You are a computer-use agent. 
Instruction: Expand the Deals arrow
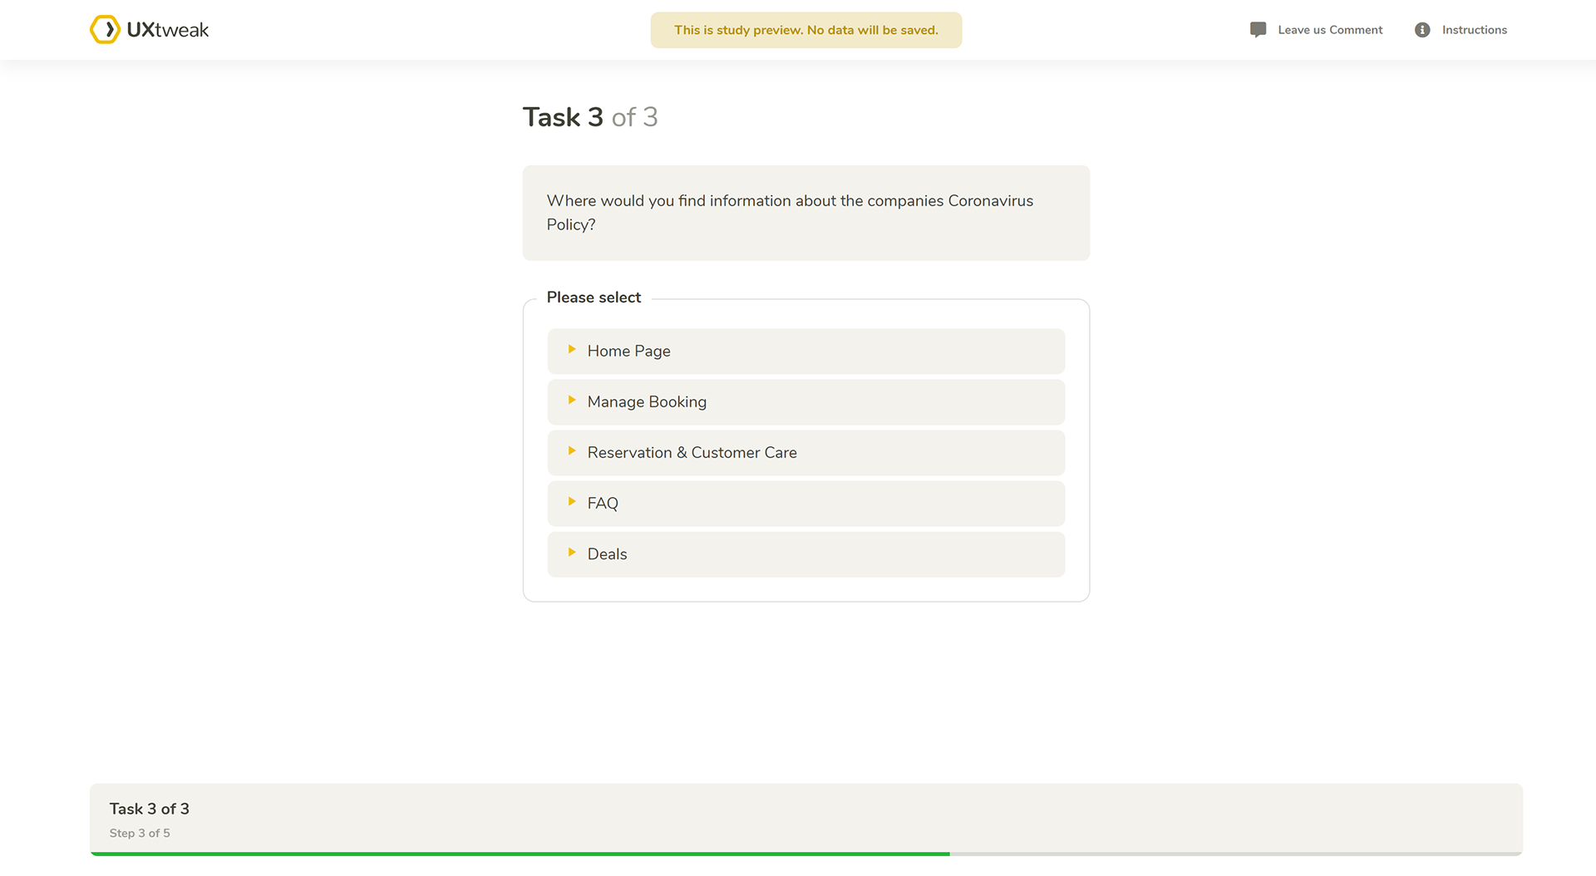click(x=572, y=553)
